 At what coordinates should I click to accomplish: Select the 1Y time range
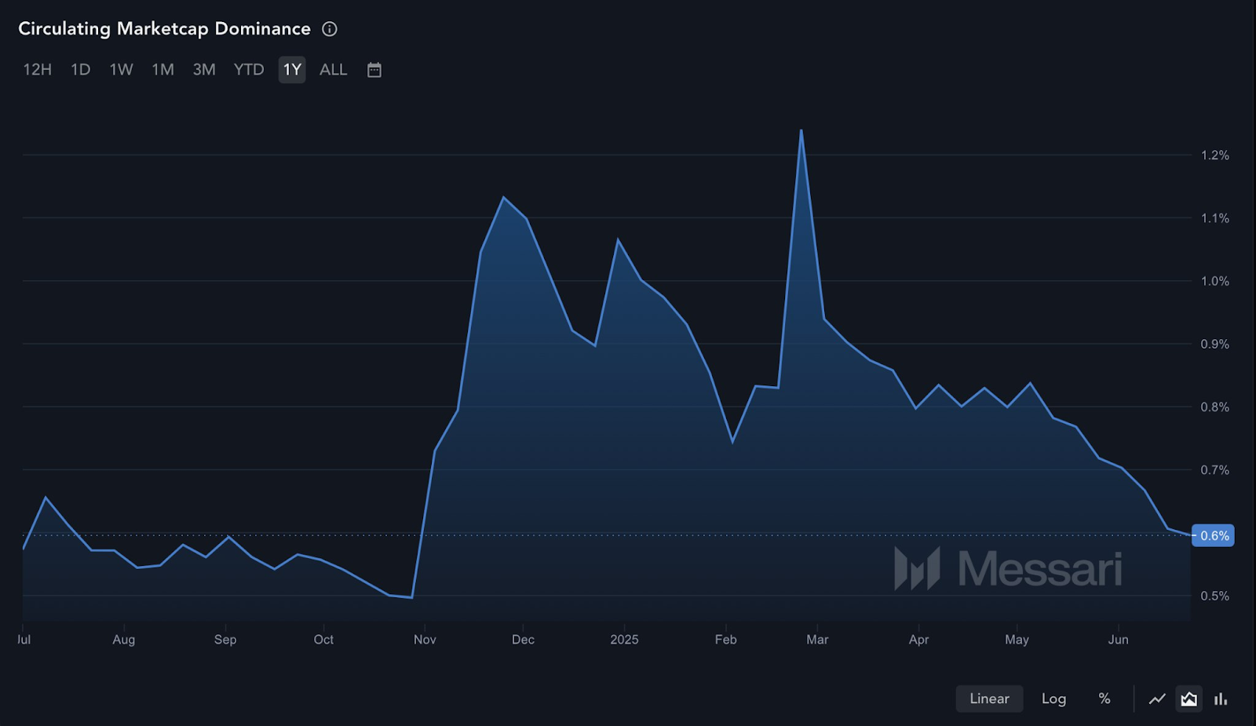pos(292,70)
